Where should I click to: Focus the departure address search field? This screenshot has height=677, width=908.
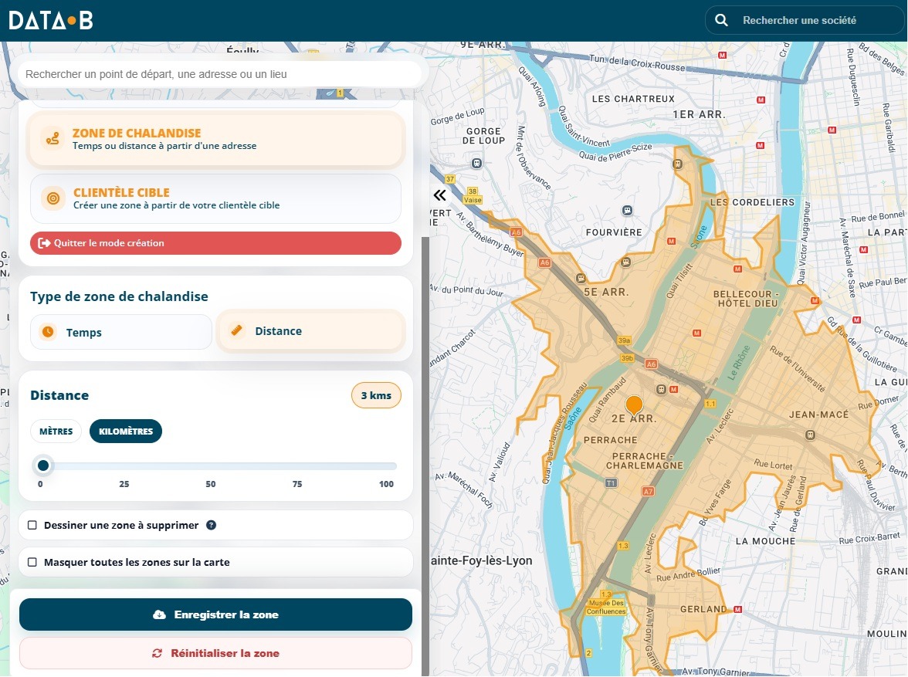pos(220,74)
